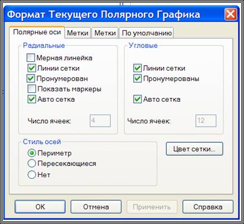Switch to the Полярные оси tab
Image resolution: width=244 pixels, height=224 pixels.
[37, 32]
